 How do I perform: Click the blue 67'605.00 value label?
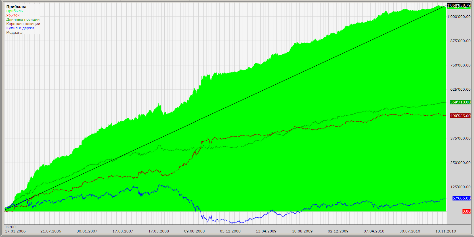tap(461, 198)
